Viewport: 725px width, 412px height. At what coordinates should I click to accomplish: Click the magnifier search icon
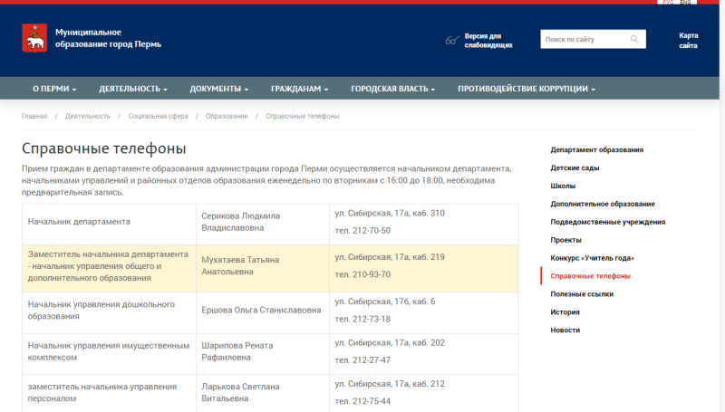[634, 39]
